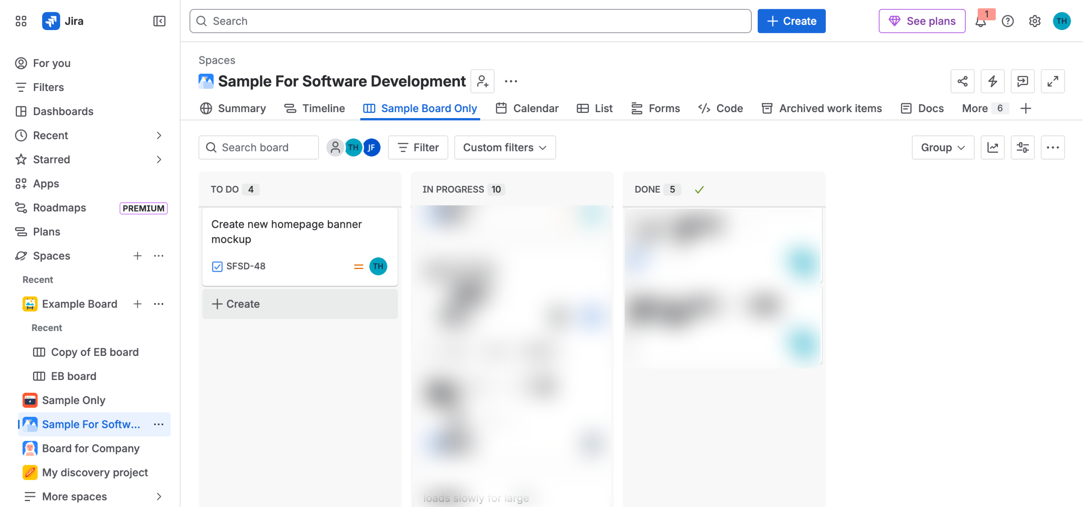Toggle the JF assignee avatar filter
This screenshot has height=507, width=1083.
click(371, 148)
